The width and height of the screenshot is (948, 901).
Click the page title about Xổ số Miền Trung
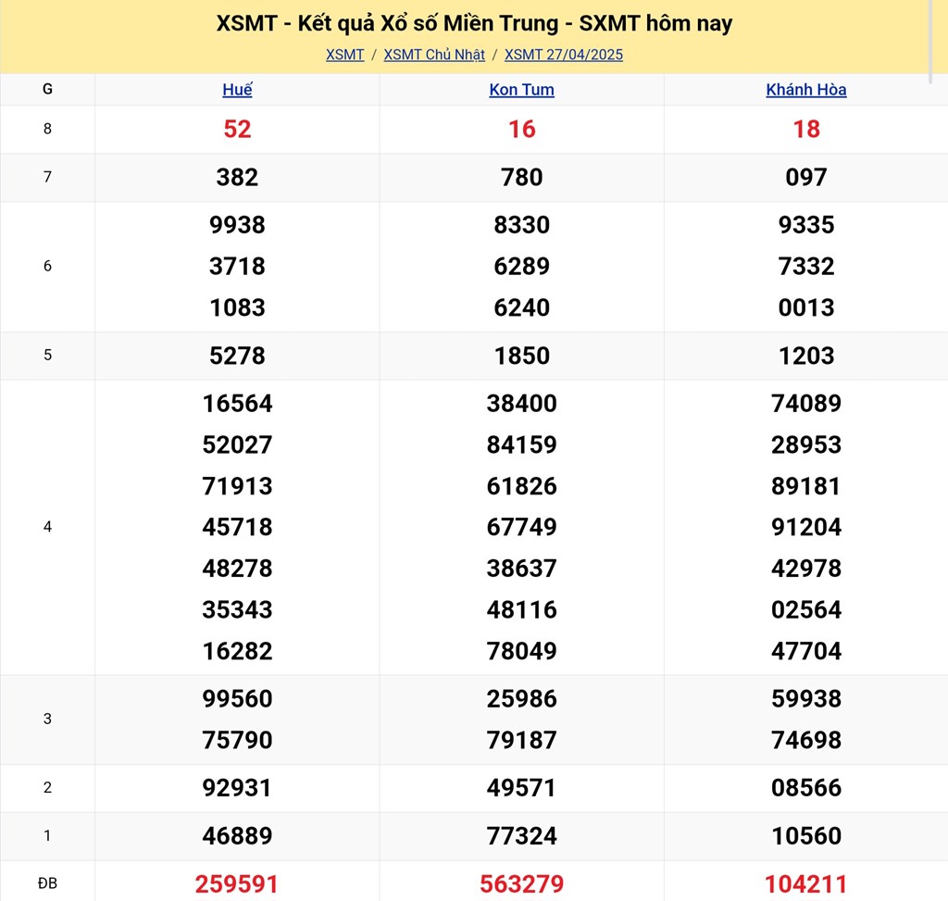(474, 23)
